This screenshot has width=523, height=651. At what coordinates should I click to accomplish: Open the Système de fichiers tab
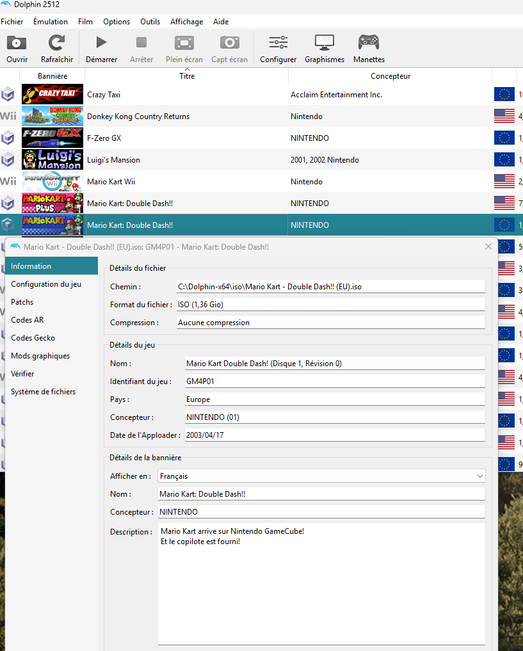coord(43,392)
